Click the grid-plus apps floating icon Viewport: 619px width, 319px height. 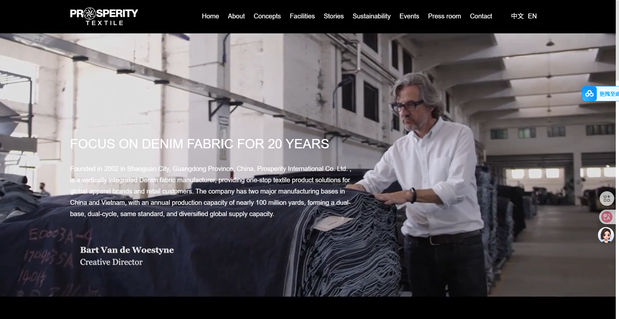point(607,198)
